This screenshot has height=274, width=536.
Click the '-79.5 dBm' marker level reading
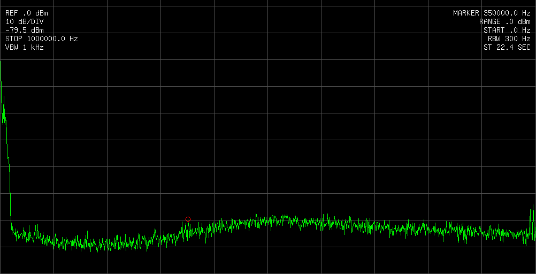point(25,31)
